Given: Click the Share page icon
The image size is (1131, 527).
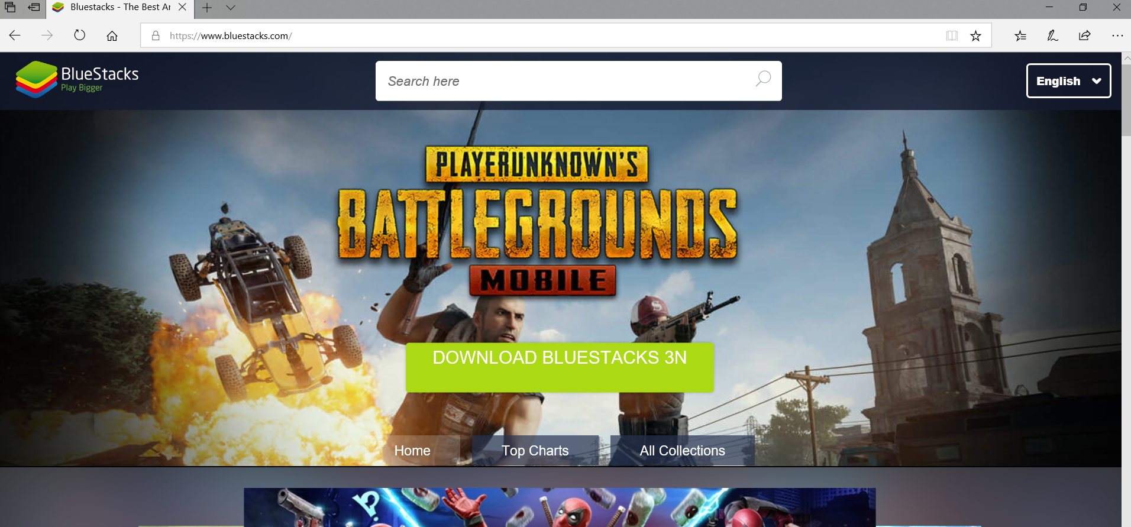Looking at the screenshot, I should [1084, 35].
